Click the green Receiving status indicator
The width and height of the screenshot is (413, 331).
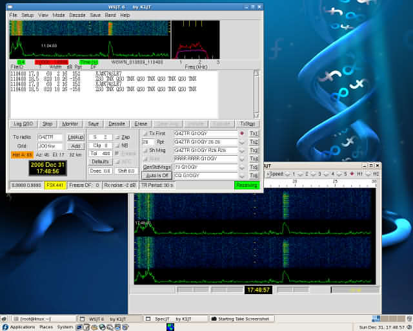(x=247, y=185)
